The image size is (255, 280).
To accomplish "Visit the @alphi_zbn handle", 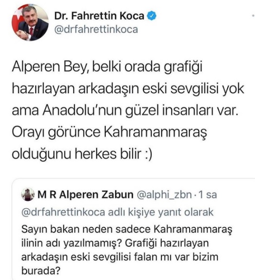I will (164, 195).
